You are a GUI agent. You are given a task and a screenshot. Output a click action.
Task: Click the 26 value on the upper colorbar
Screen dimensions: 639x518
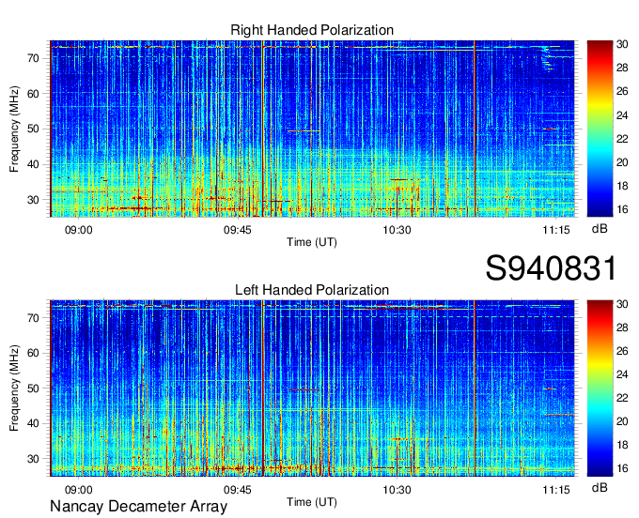pyautogui.click(x=622, y=91)
